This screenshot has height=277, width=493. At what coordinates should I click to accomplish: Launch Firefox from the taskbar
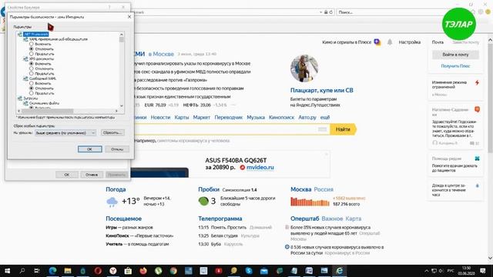tap(143, 270)
